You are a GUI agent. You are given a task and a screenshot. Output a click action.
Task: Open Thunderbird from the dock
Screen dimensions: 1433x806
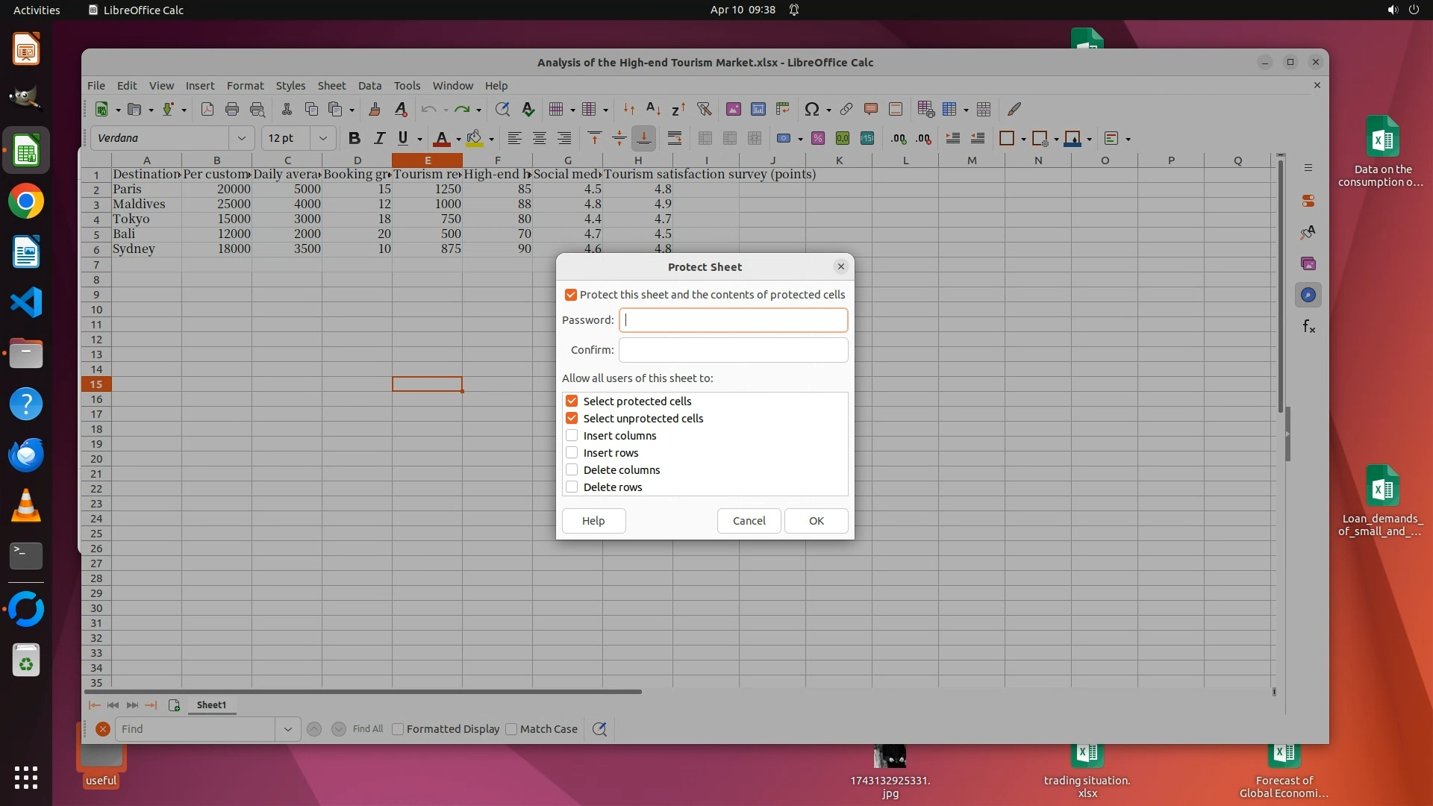coord(26,454)
